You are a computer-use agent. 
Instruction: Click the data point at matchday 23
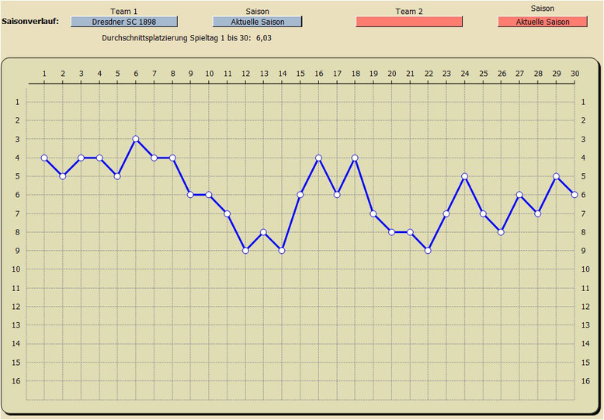(446, 213)
